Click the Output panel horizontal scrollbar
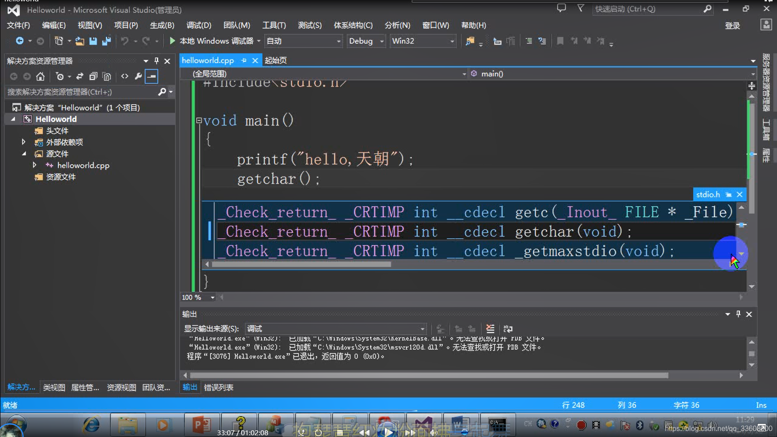 [x=429, y=375]
